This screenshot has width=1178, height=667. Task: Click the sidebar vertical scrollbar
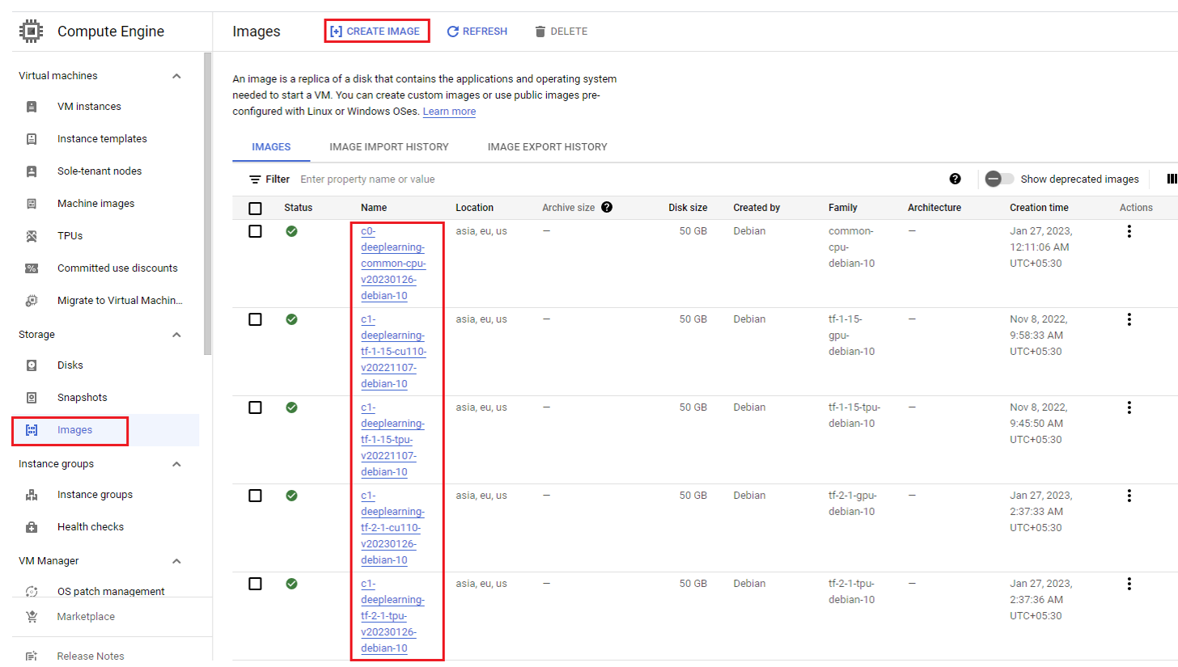[207, 202]
